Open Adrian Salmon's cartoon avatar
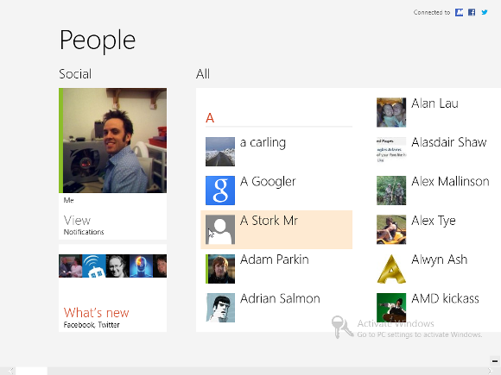This screenshot has height=375, width=501. tap(220, 308)
